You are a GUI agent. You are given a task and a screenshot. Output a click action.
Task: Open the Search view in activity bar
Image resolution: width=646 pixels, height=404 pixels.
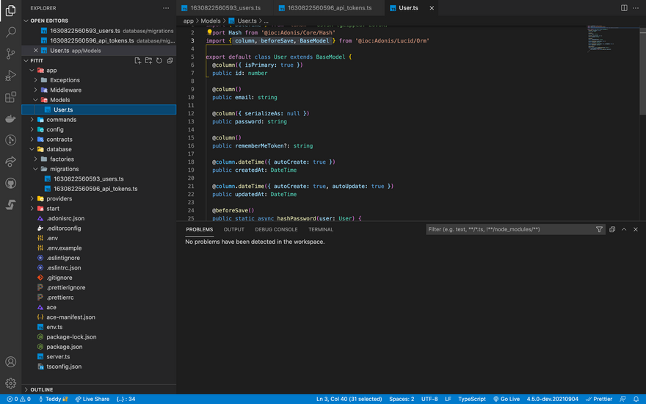click(x=10, y=32)
